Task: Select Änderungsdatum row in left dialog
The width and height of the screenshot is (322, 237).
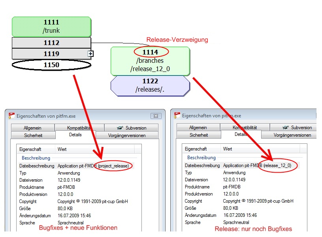Action: pos(76,216)
